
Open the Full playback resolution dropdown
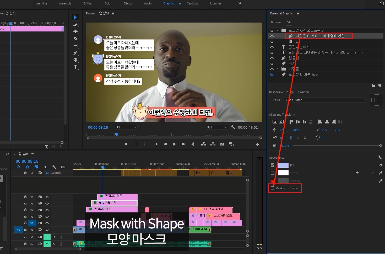[216, 127]
